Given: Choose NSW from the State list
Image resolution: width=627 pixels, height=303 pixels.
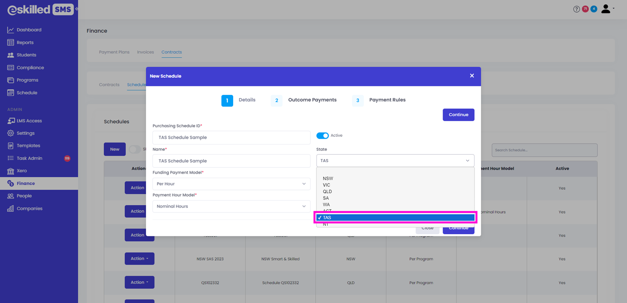Looking at the screenshot, I should (x=395, y=179).
